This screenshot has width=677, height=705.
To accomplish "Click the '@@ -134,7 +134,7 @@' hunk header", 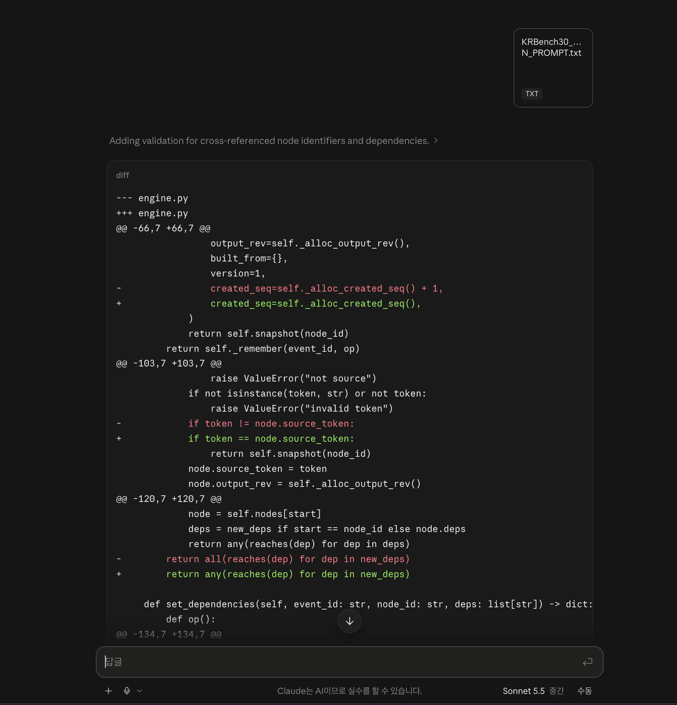I will [x=168, y=634].
